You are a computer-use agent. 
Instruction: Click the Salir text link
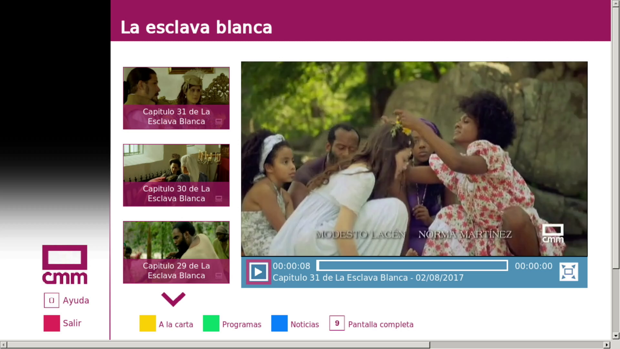(72, 323)
